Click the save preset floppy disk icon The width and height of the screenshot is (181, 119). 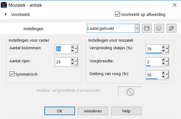(x=147, y=28)
